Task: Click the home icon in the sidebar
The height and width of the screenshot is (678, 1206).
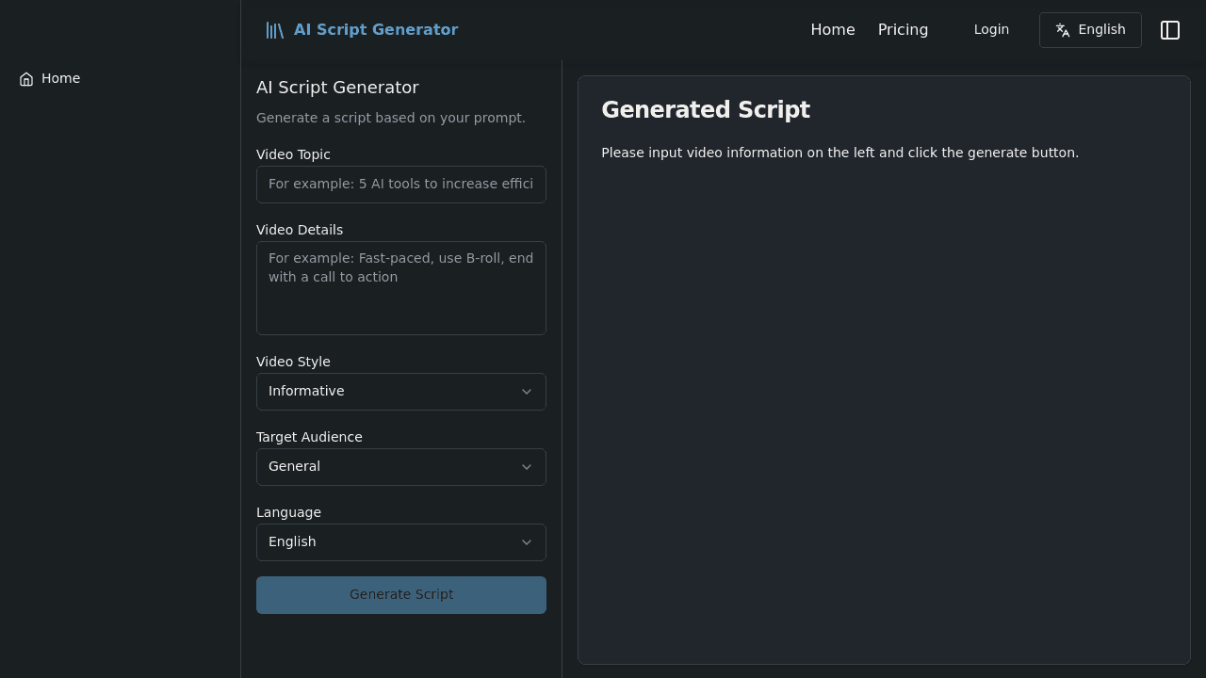Action: [x=26, y=79]
